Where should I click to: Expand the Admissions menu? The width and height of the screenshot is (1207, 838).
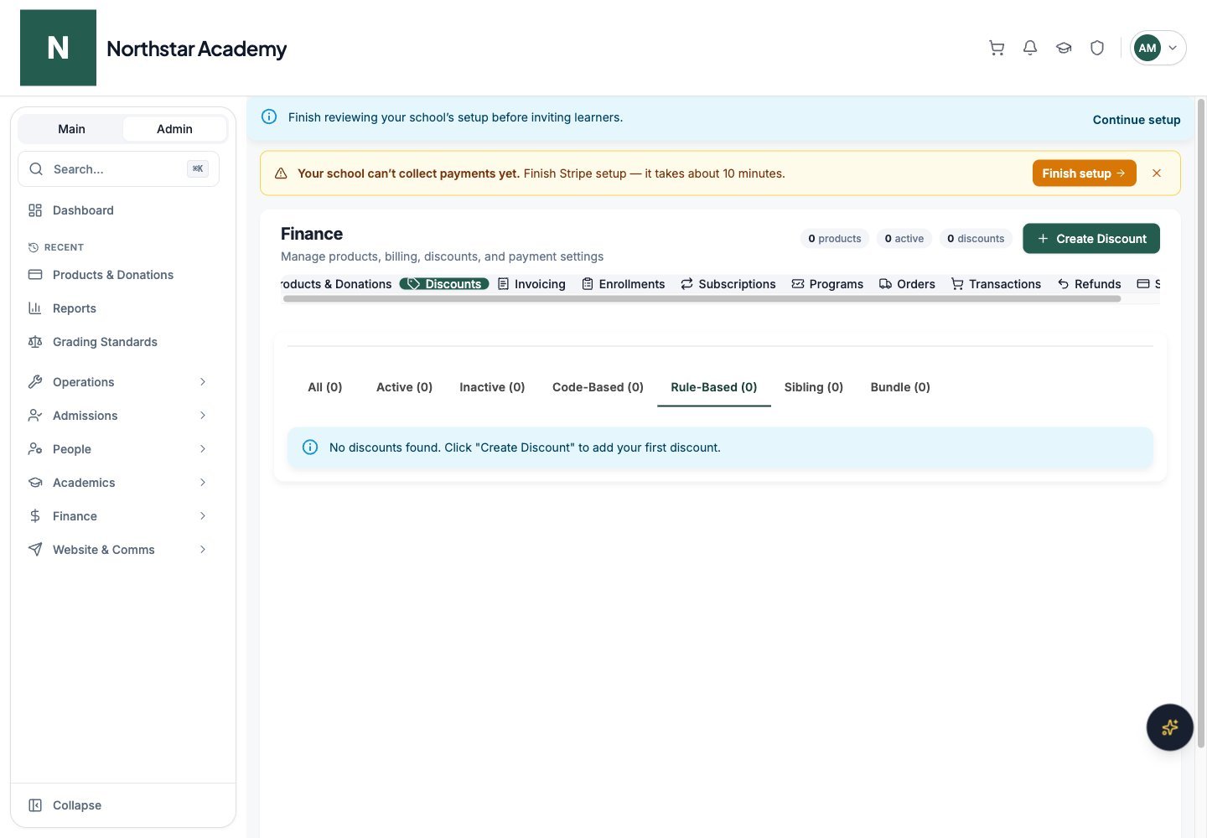click(118, 416)
